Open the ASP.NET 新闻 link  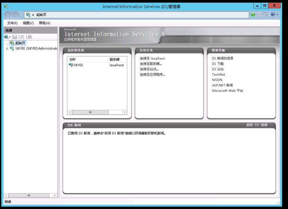click(x=222, y=85)
